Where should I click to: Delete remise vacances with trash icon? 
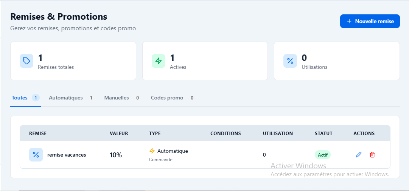[x=372, y=155]
